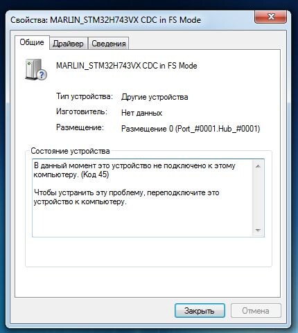Screen dimensions: 298x333
Task: Click the scroll up arrow in device status box
Action: [x=258, y=166]
